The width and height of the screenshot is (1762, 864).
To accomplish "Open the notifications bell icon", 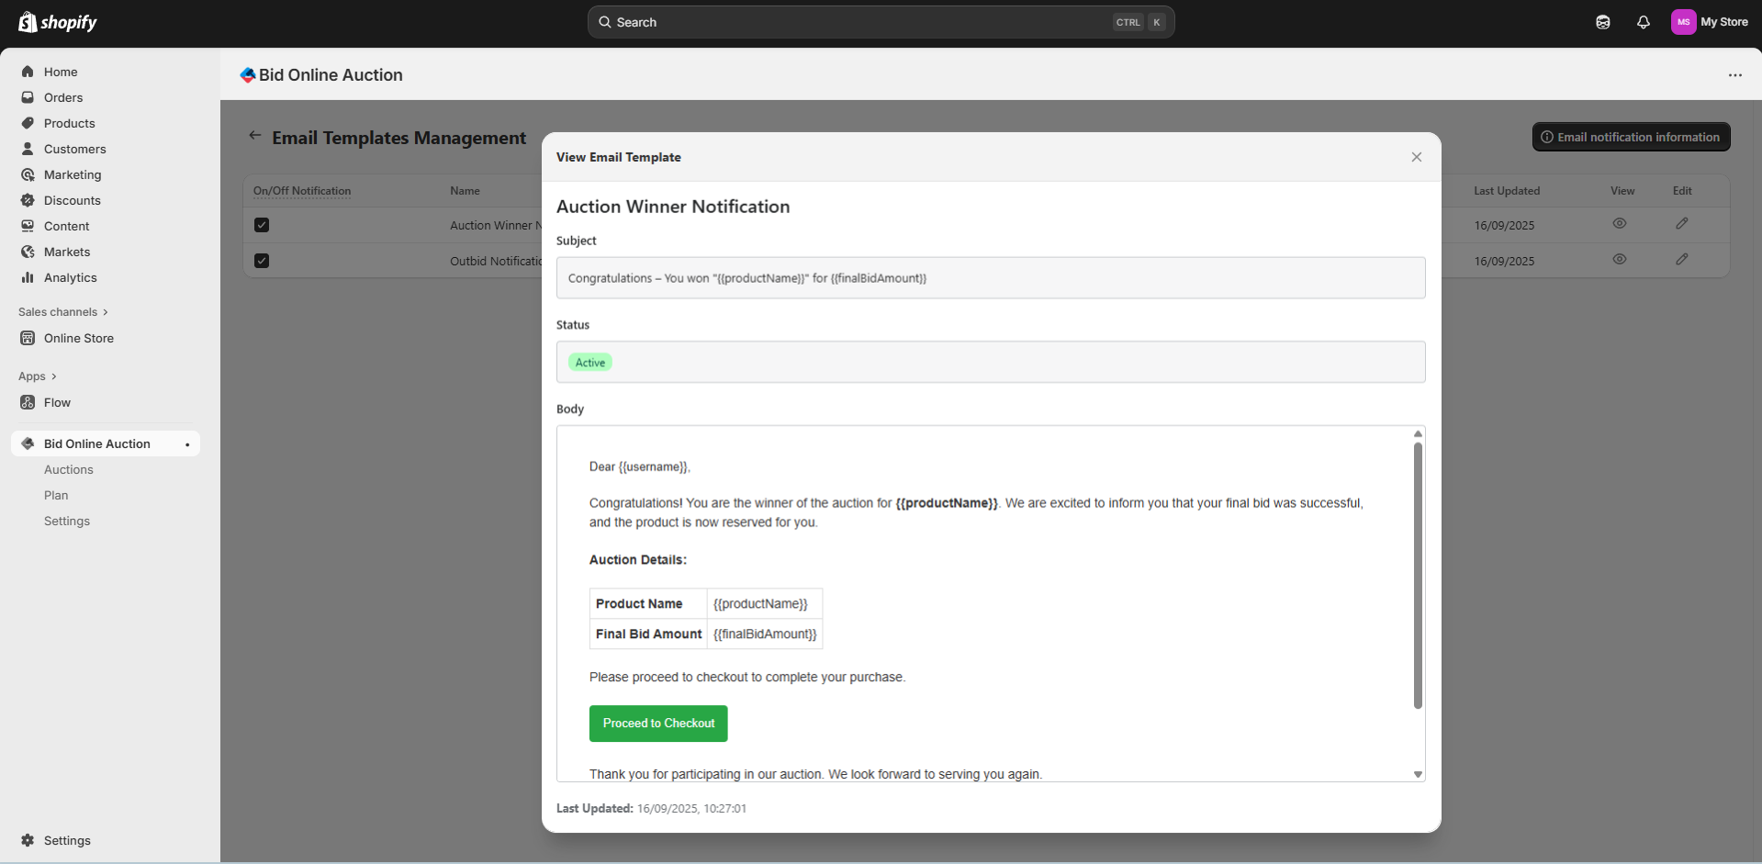I will tap(1643, 22).
